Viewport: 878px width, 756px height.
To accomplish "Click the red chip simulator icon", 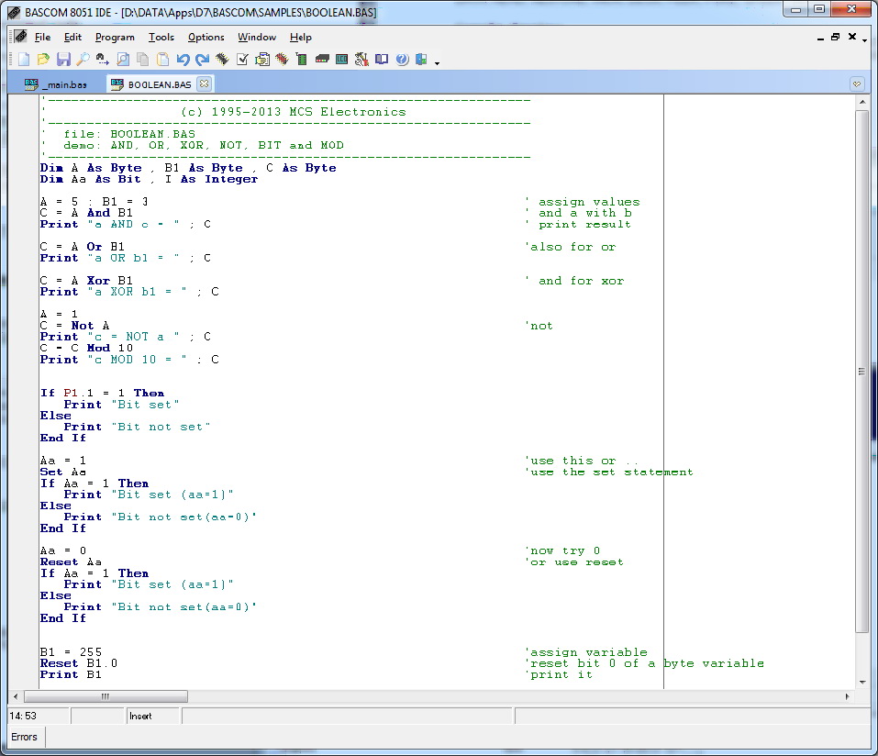I will [x=282, y=60].
